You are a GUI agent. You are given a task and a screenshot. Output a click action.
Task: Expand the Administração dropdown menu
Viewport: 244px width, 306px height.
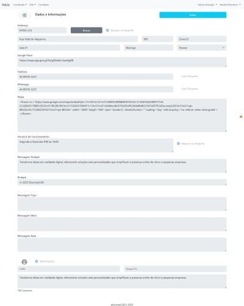(x=207, y=4)
